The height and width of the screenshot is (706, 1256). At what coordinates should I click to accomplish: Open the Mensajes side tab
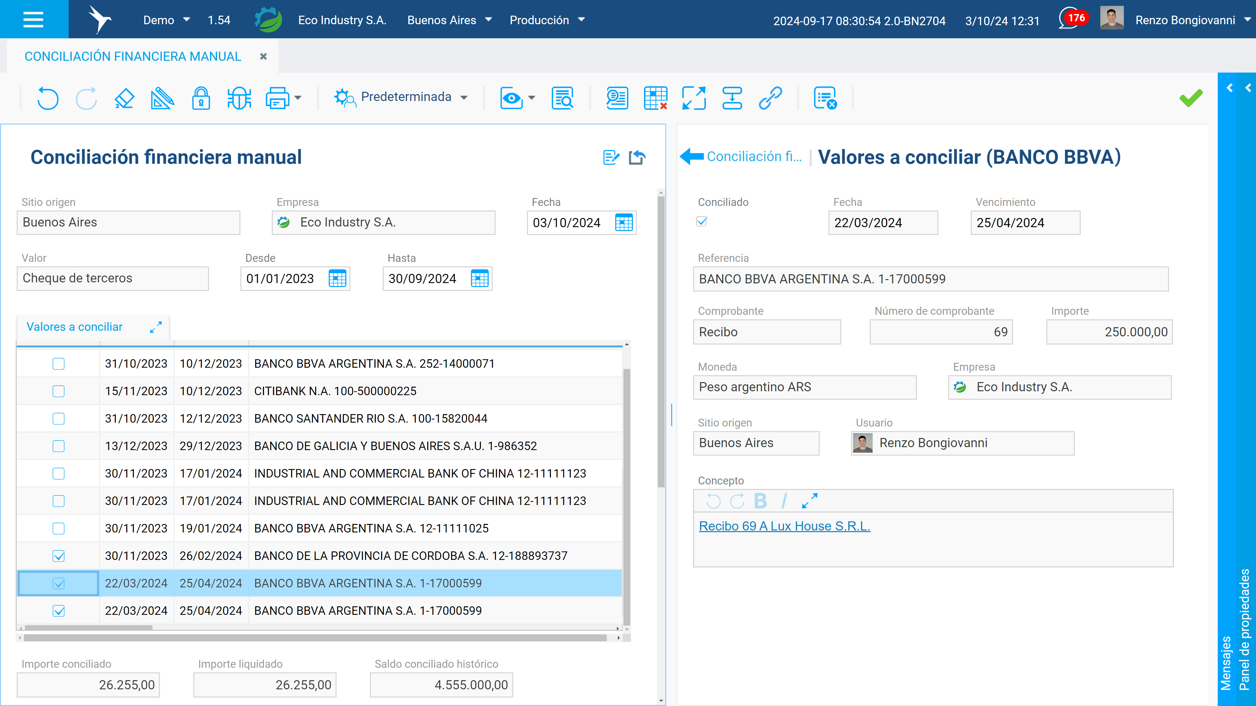pos(1226,663)
